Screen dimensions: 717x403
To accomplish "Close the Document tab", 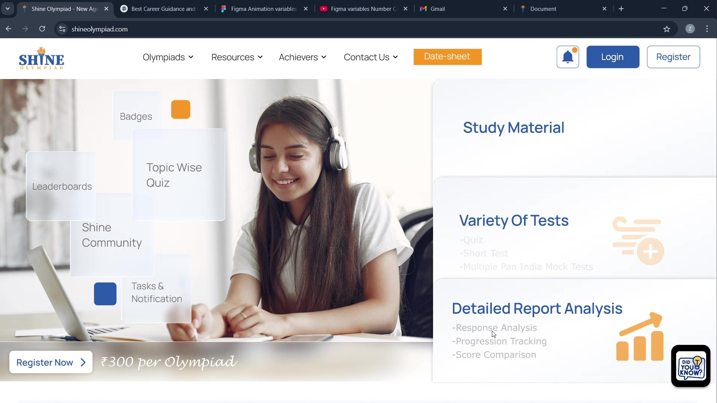I will [604, 9].
